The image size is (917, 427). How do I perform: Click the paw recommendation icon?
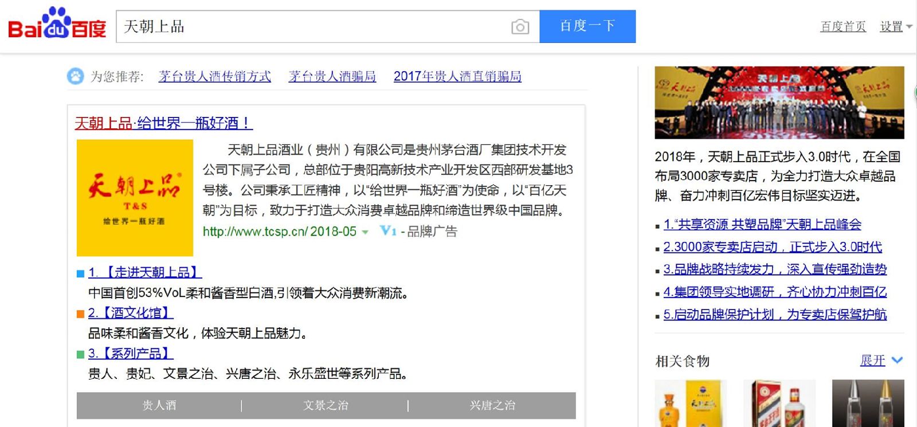point(75,76)
